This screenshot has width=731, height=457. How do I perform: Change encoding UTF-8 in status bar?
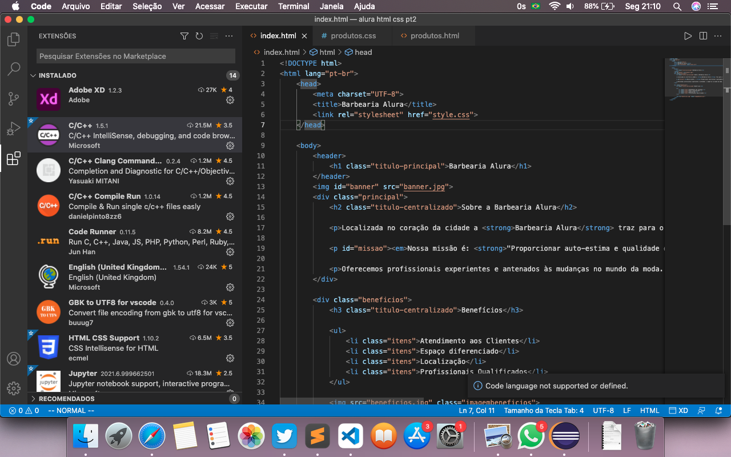(x=603, y=410)
